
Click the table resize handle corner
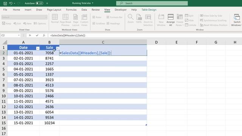tap(146, 125)
